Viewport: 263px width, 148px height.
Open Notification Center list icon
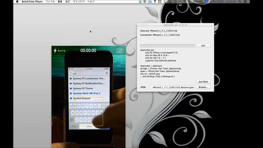coord(245,2)
